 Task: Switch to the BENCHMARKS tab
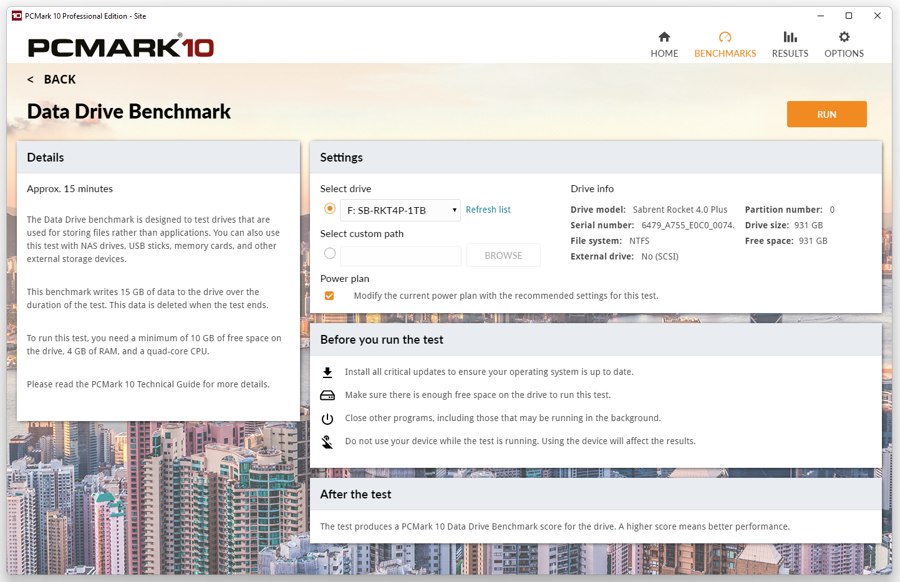(x=725, y=54)
